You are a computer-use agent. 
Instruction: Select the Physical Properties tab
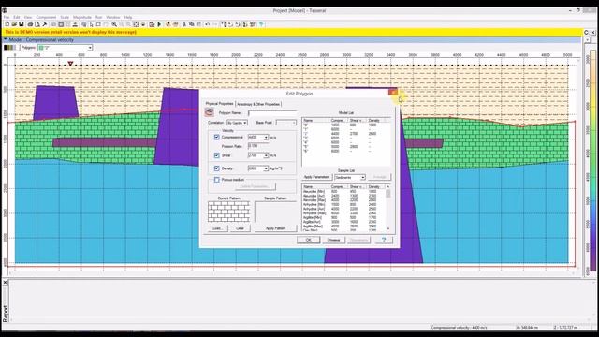(x=219, y=104)
